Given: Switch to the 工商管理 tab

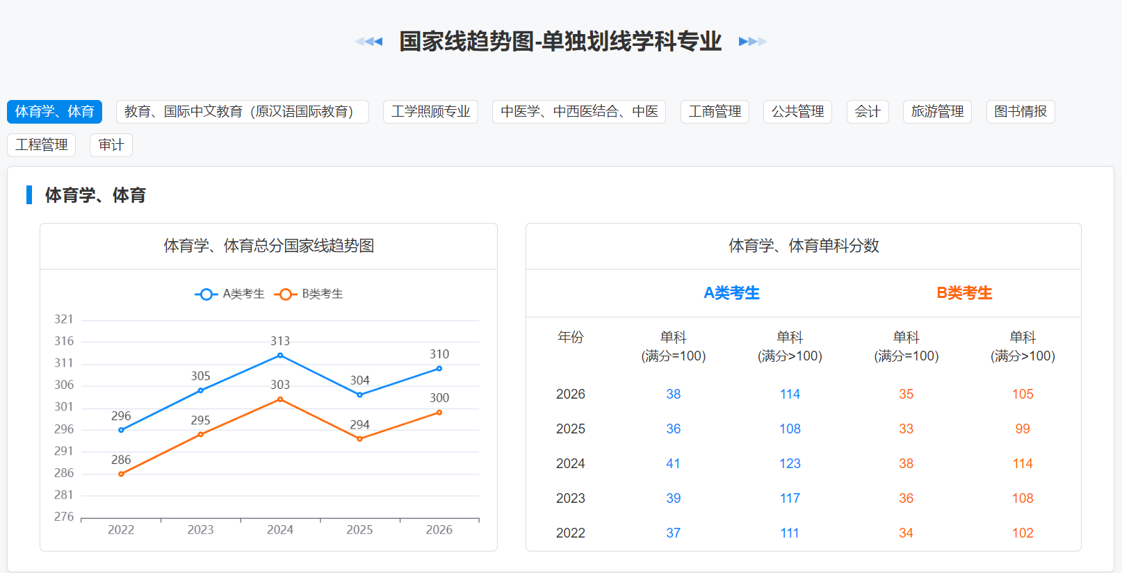Looking at the screenshot, I should [715, 112].
